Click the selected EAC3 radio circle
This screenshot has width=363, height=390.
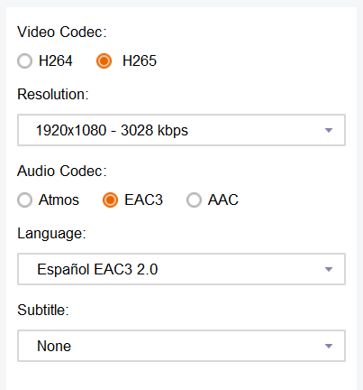110,200
